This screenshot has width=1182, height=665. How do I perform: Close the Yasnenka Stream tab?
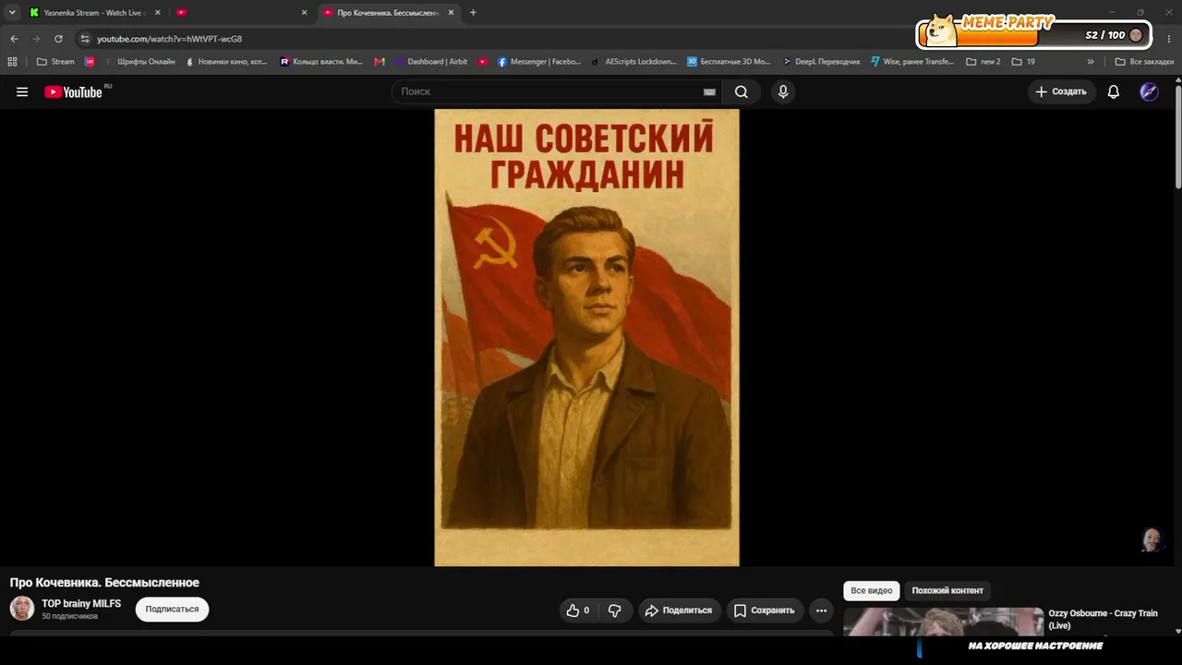pyautogui.click(x=157, y=13)
